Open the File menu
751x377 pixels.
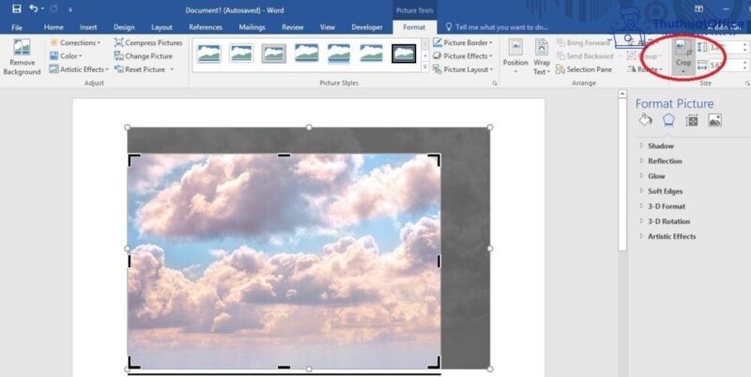[x=17, y=27]
